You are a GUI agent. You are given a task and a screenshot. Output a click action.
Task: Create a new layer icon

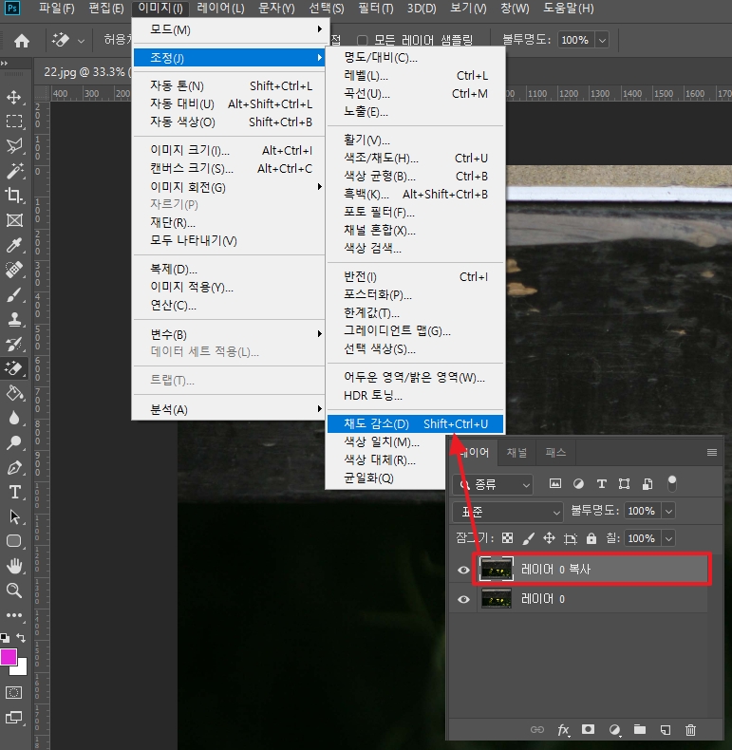(x=665, y=729)
